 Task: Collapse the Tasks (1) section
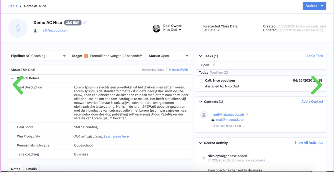[200, 56]
